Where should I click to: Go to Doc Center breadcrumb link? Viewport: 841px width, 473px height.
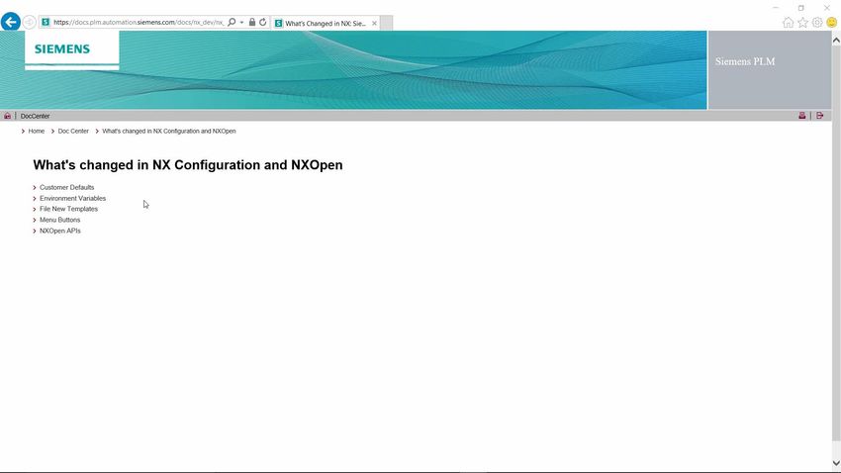click(x=73, y=131)
